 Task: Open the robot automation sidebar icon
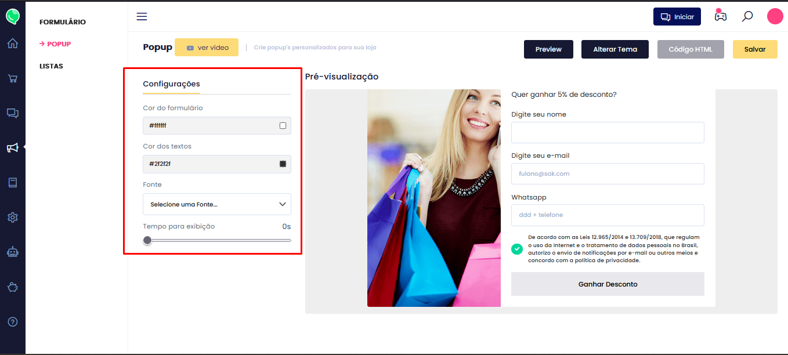[x=12, y=252]
